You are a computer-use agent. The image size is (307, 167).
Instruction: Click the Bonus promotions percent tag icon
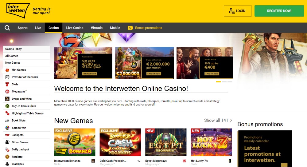pos(130,28)
